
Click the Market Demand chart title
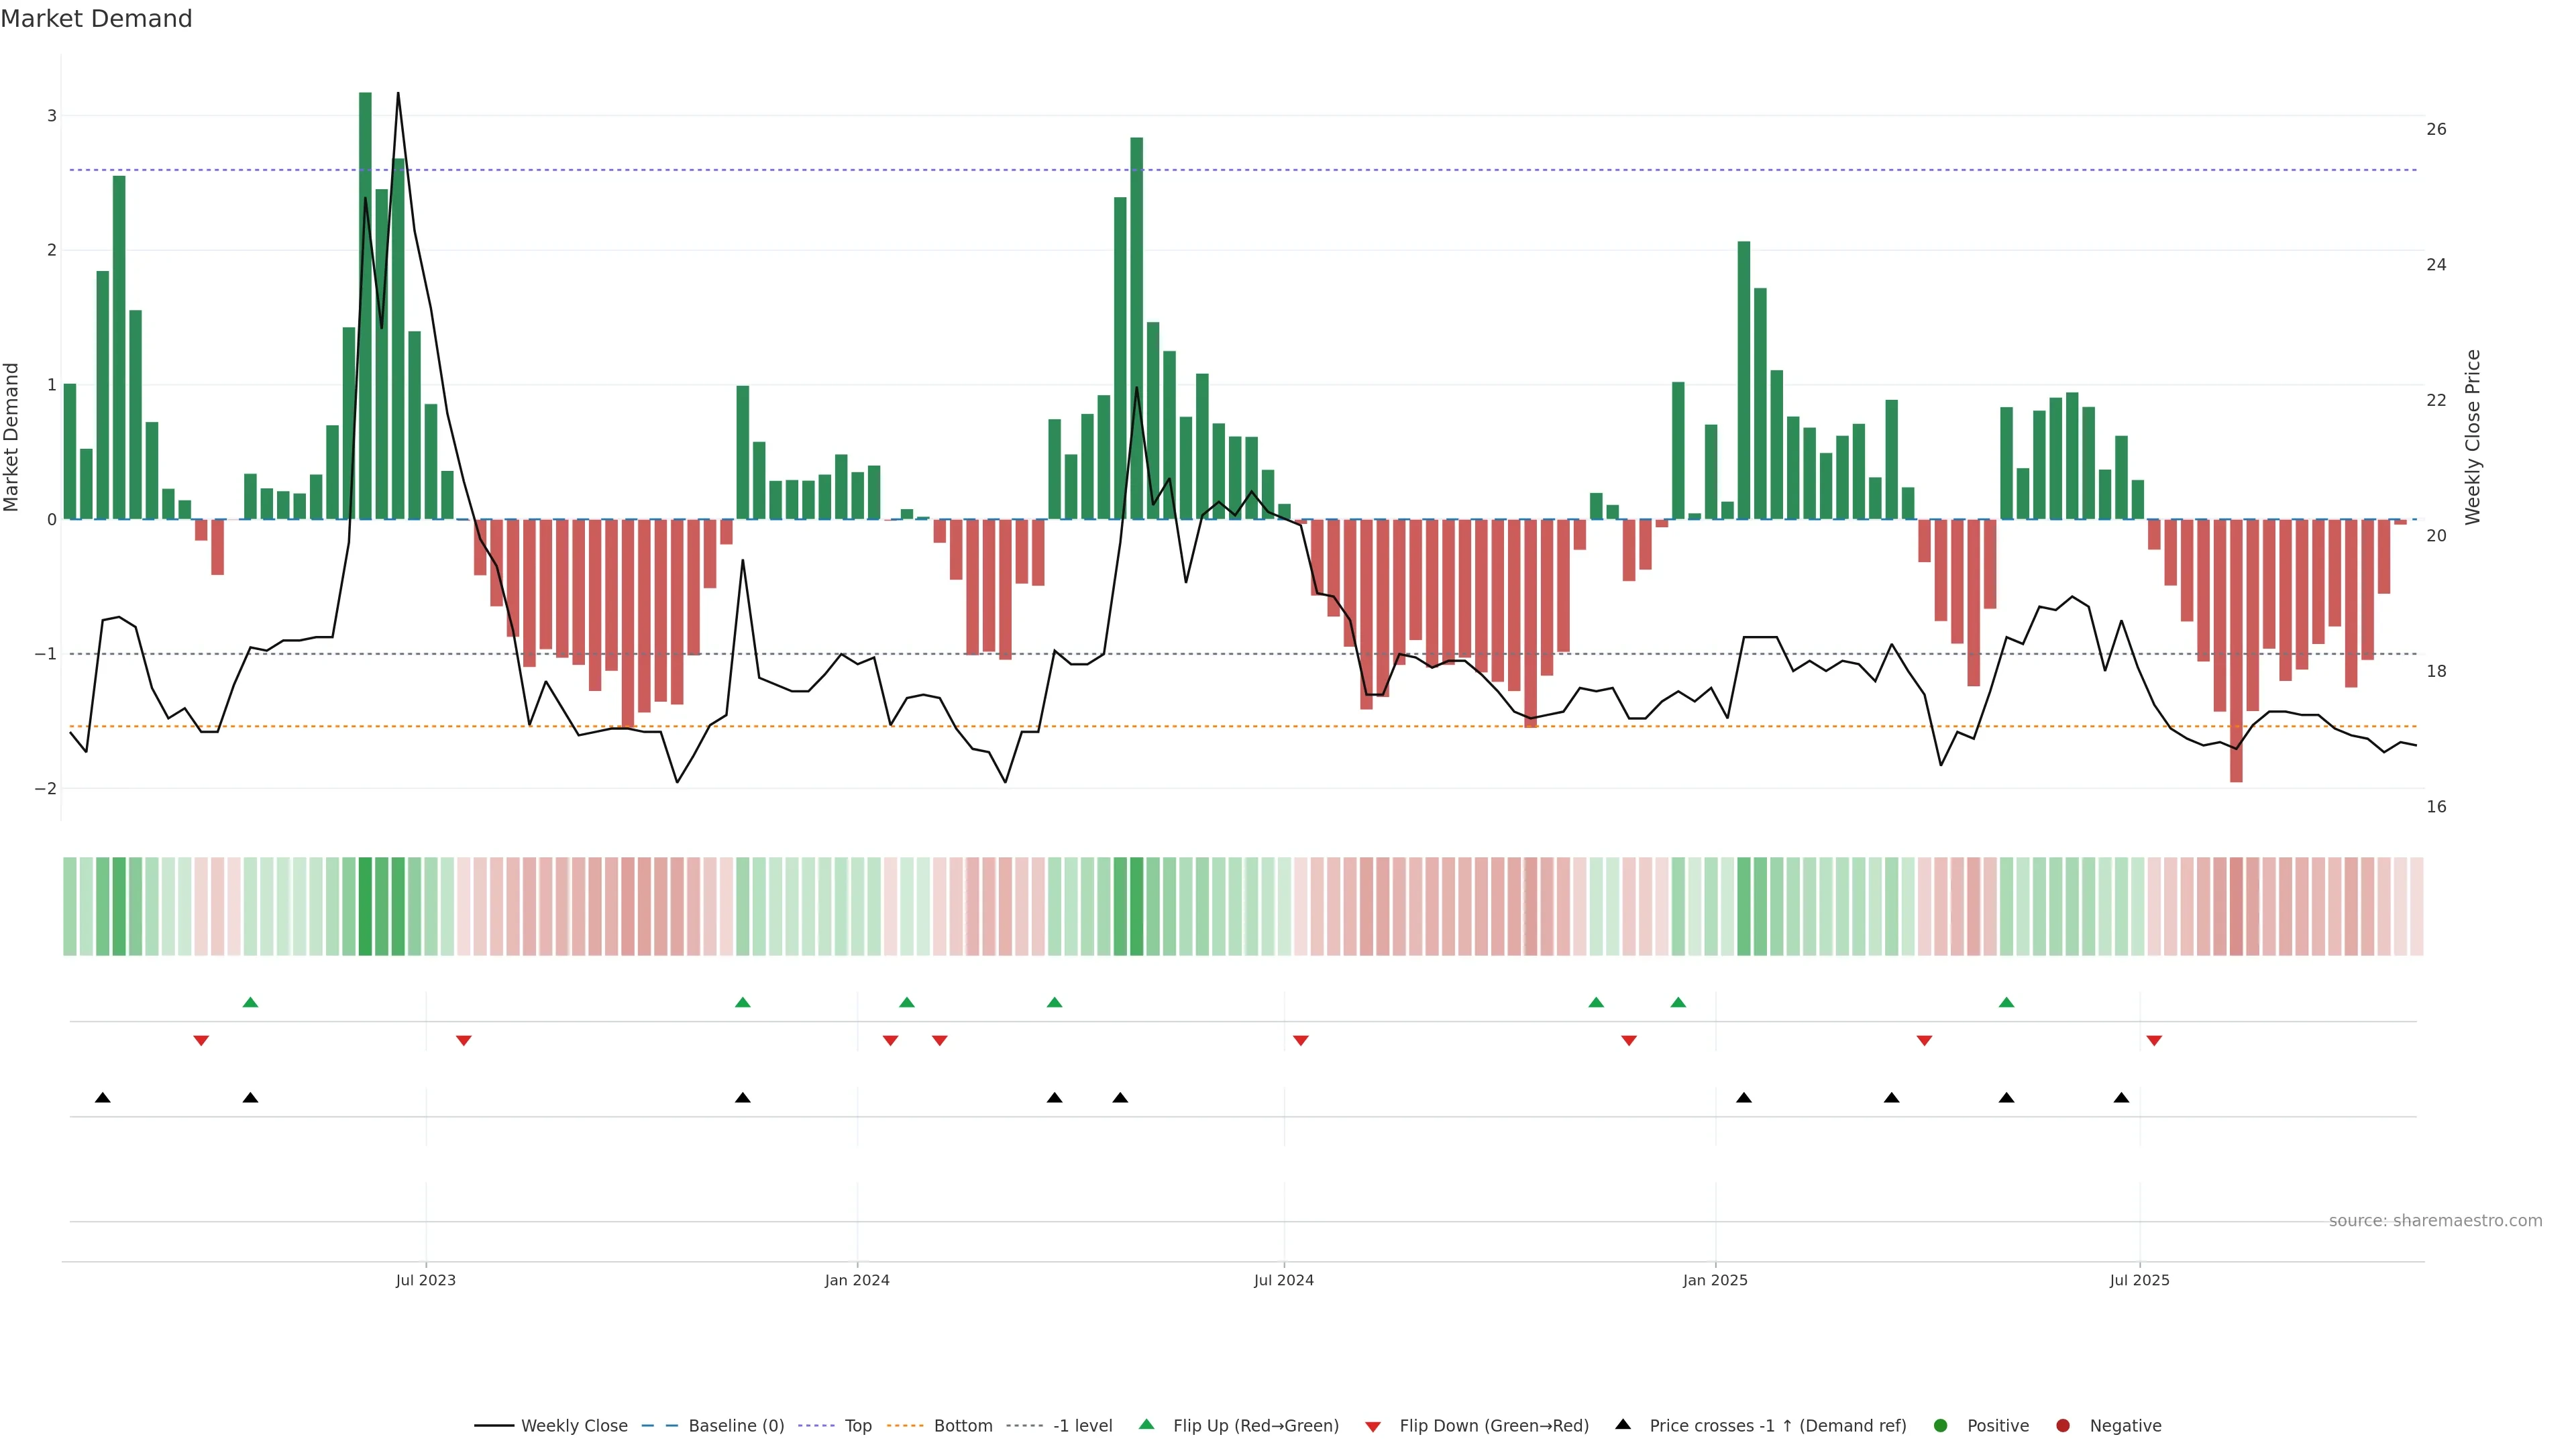96,18
